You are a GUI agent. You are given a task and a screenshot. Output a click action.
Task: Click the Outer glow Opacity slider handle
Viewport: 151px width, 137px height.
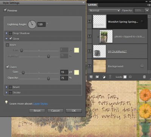click(48, 78)
